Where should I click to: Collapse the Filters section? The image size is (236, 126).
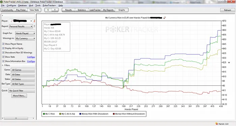tap(3, 65)
